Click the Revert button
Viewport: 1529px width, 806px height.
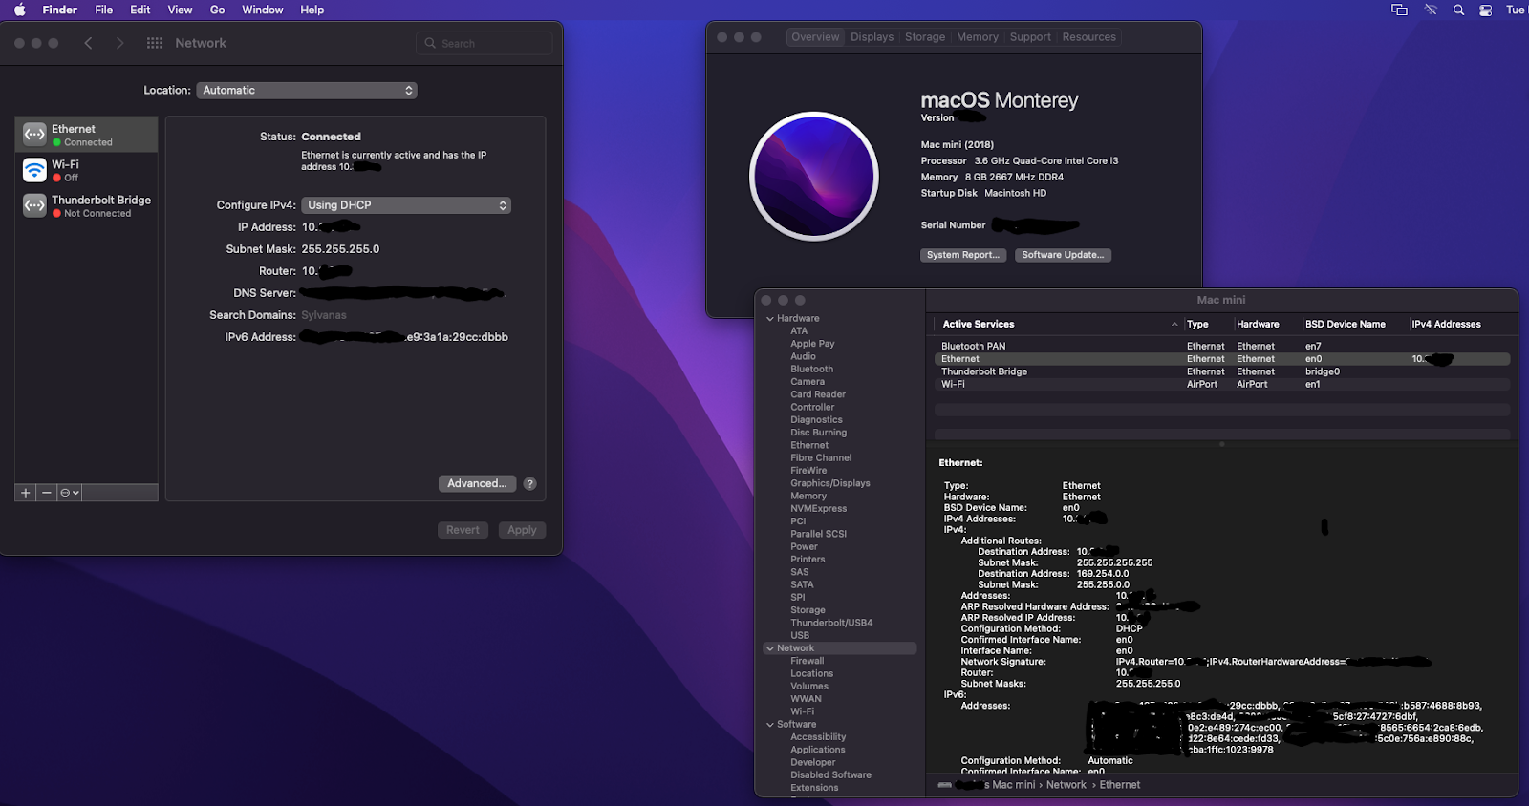(463, 530)
